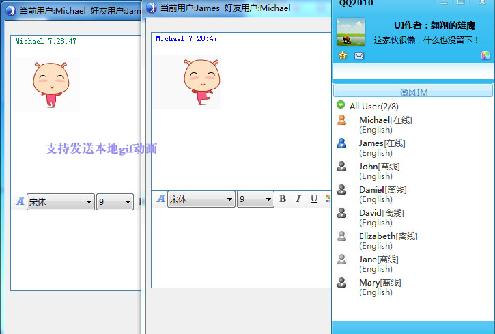Open the colorful skin icon in QQ2010 panel
Screen dimensions: 495x334
pos(485,55)
